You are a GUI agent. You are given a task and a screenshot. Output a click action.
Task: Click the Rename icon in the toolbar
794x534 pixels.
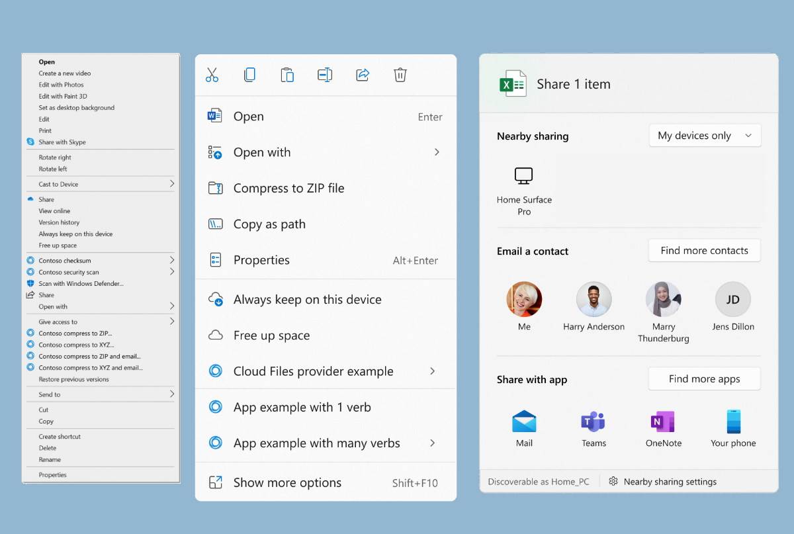pos(324,75)
